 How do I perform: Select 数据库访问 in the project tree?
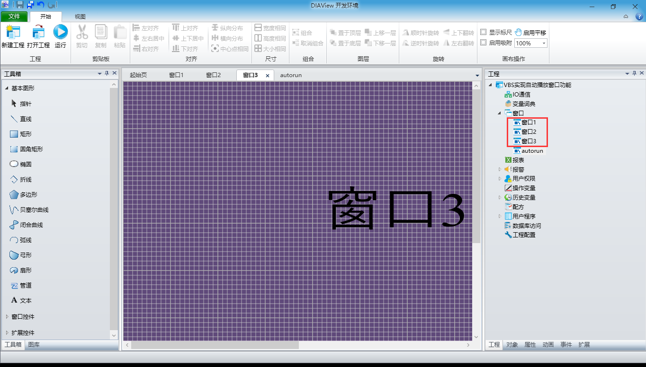pyautogui.click(x=523, y=226)
